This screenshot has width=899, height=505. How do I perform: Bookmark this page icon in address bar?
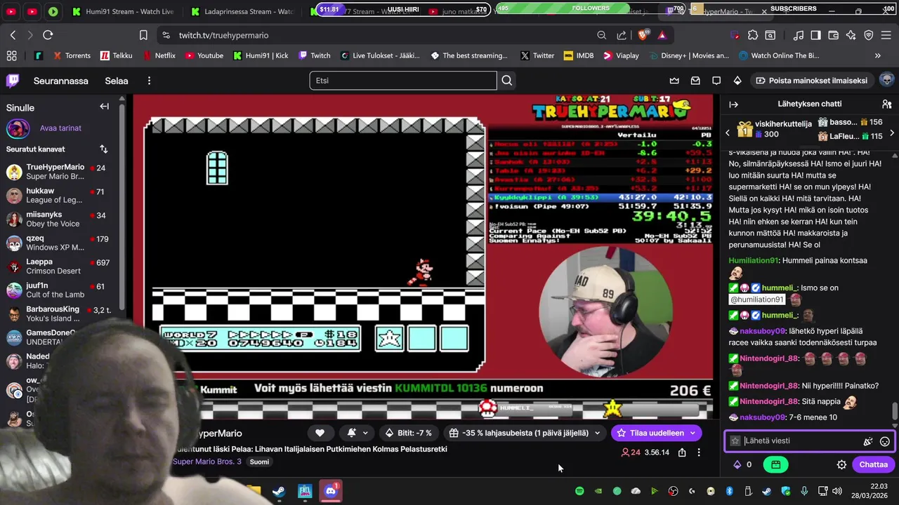[143, 35]
